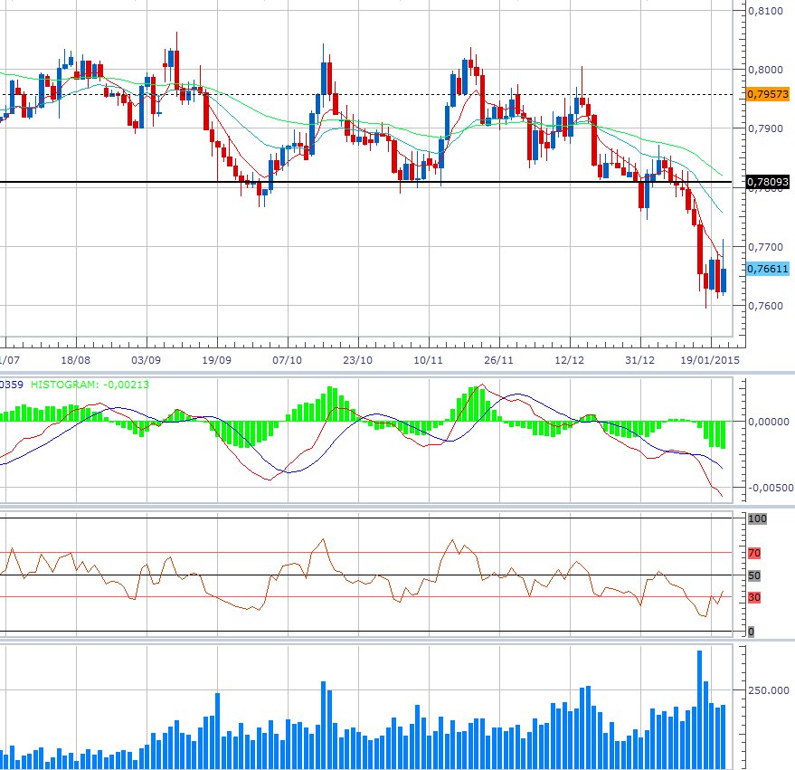Screen dimensions: 795x770
Task: Click the 19/01/2015 date label
Action: tap(712, 359)
